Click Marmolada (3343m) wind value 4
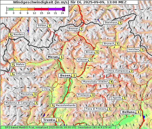The width and height of the screenshot is (152, 129). (111, 82)
